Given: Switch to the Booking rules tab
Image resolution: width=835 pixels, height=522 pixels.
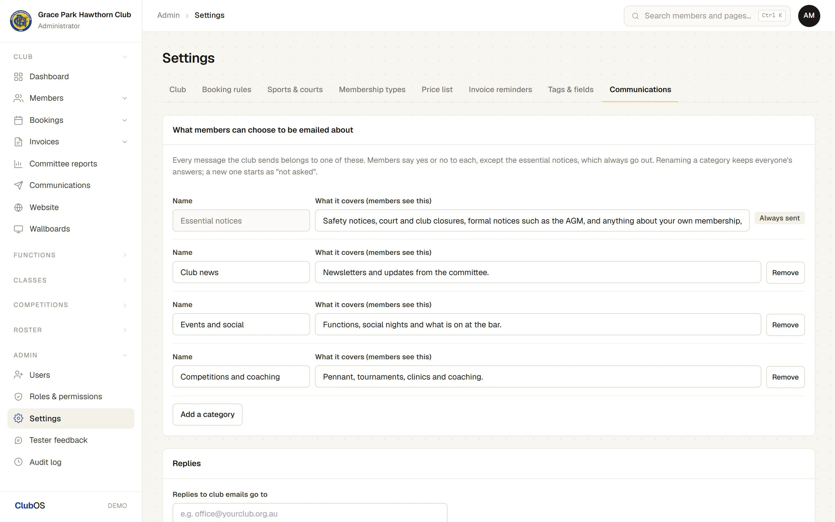Looking at the screenshot, I should 226,89.
